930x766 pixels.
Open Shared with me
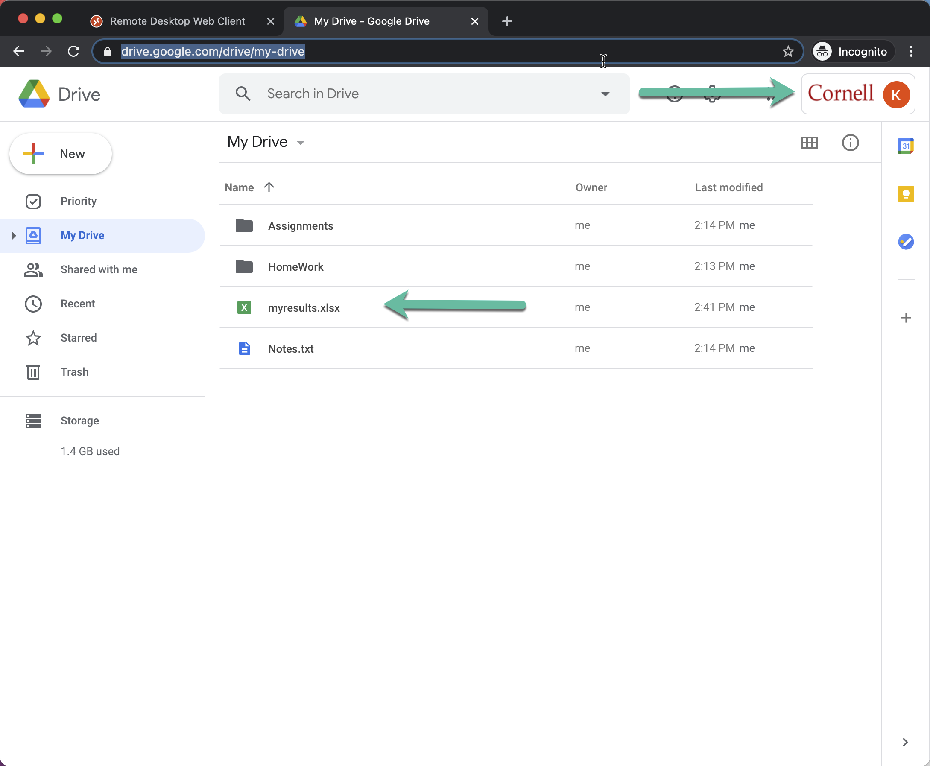point(99,269)
